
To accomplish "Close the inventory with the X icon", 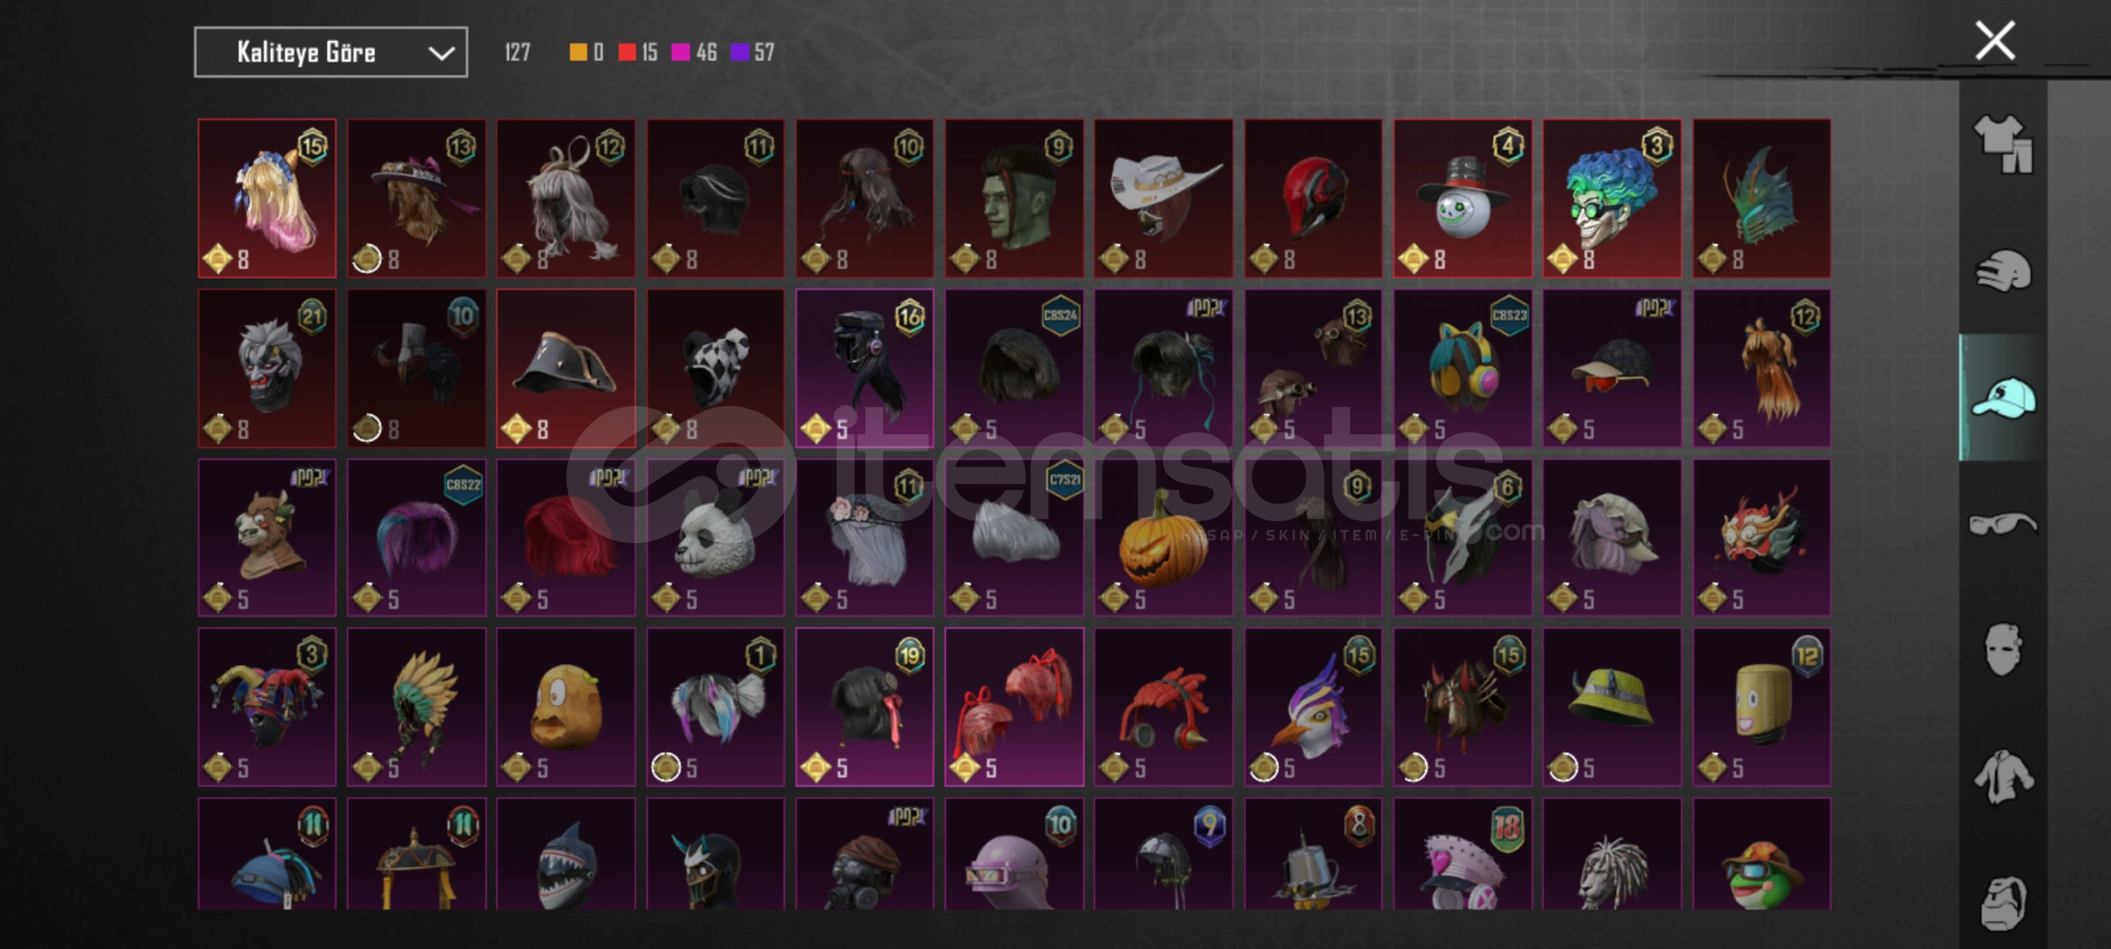I will [1995, 40].
